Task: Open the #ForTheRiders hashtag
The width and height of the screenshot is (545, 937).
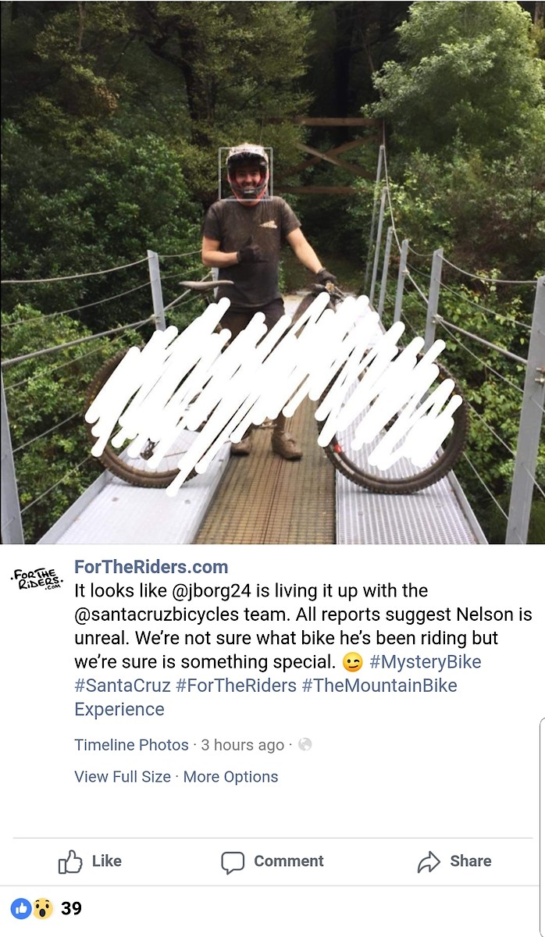Action: pos(237,686)
